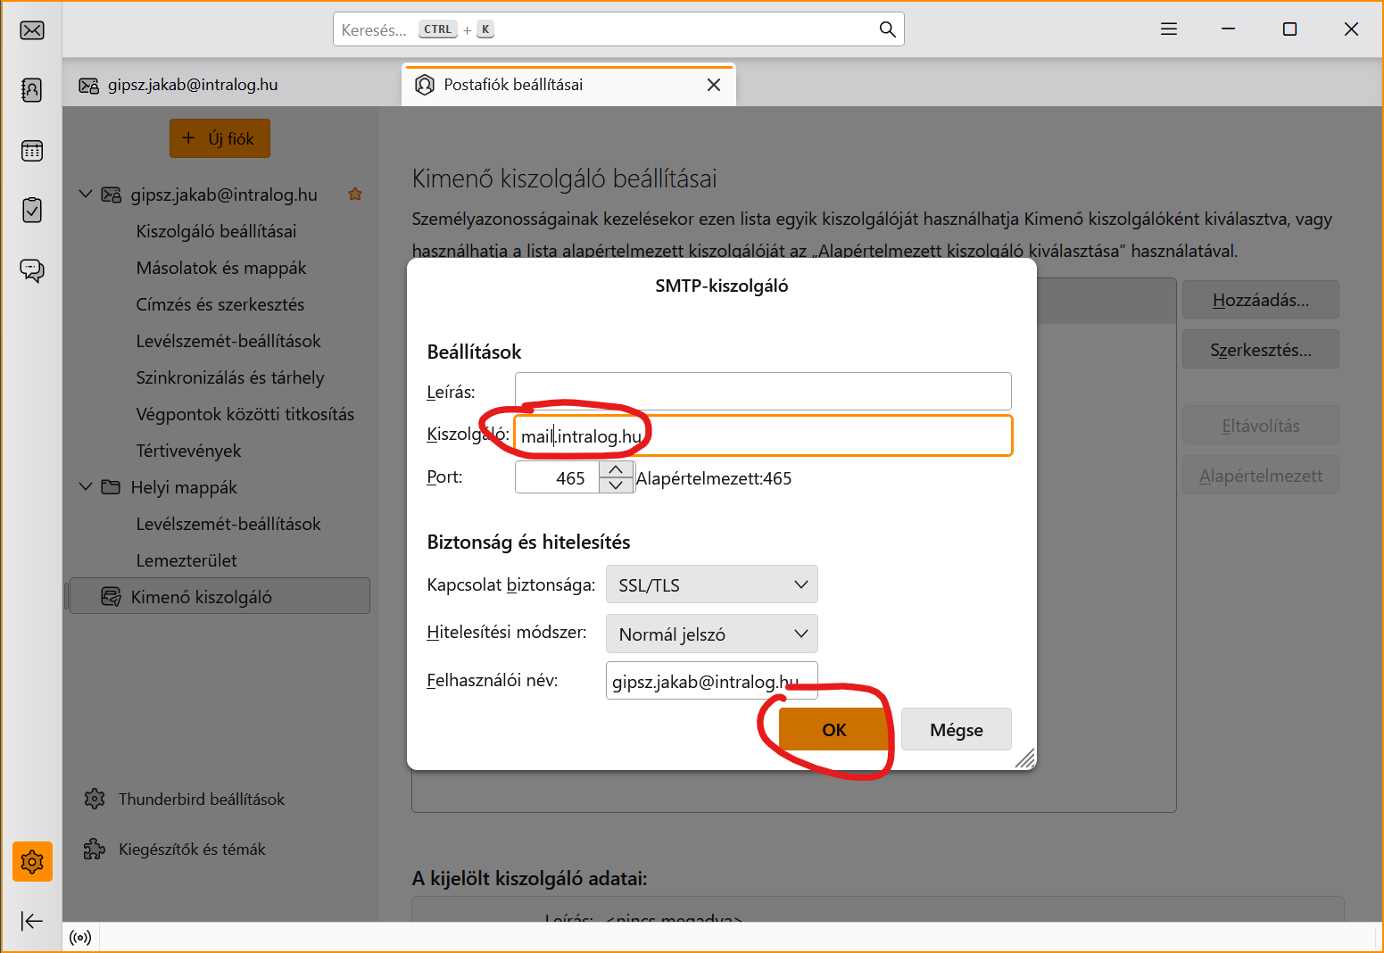
Task: Increase the Port value with up arrow
Action: click(616, 469)
